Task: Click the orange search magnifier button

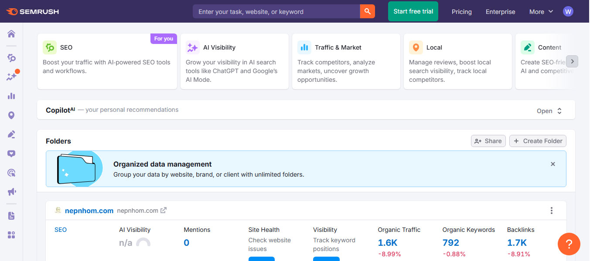Action: [x=367, y=11]
